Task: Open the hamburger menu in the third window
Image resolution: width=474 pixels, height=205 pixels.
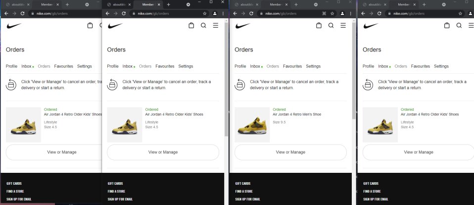Action: click(343, 26)
